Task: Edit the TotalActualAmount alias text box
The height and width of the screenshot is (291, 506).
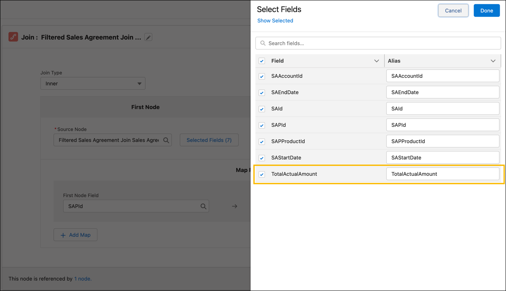Action: pyautogui.click(x=443, y=174)
